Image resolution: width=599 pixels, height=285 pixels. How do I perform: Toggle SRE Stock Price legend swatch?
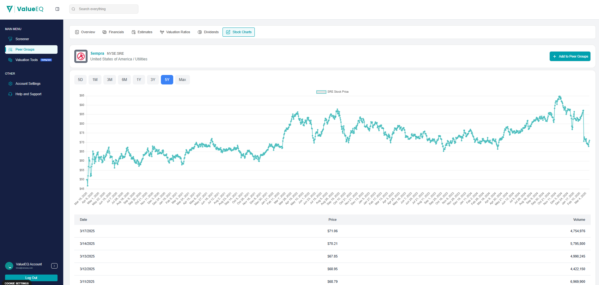pos(321,92)
